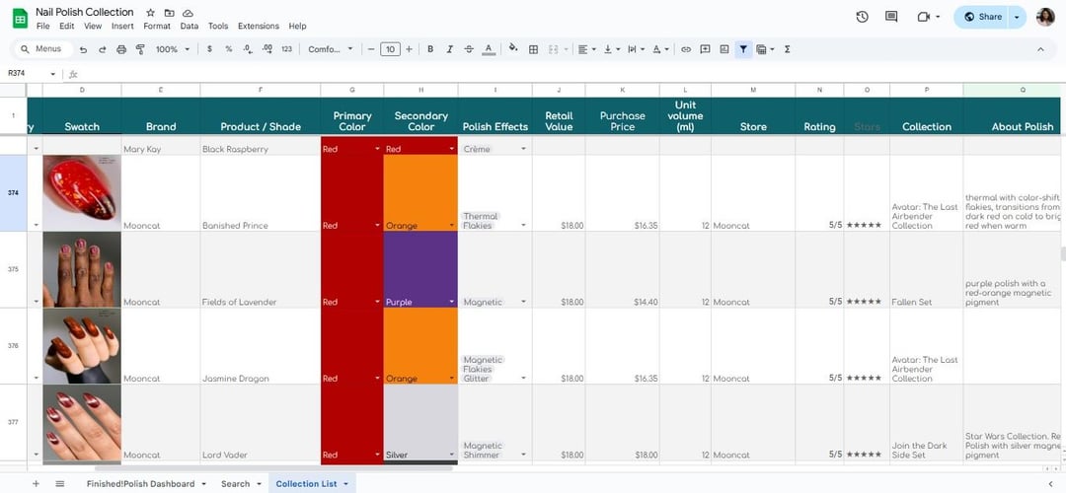Screen dimensions: 1066x493
Task: Click the Share button
Action: point(982,17)
